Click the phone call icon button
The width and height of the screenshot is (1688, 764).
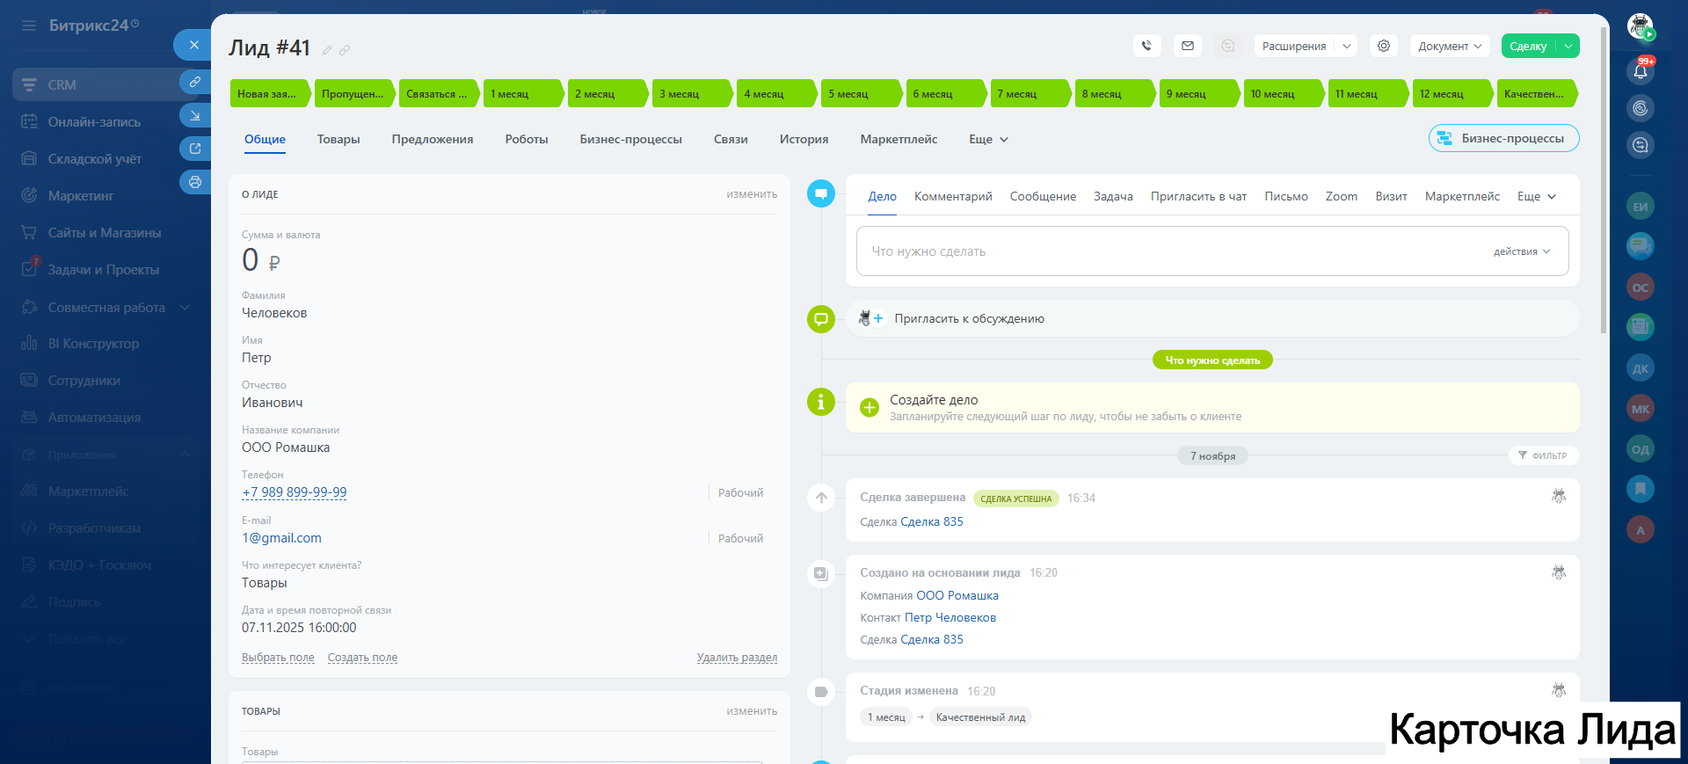click(x=1146, y=46)
